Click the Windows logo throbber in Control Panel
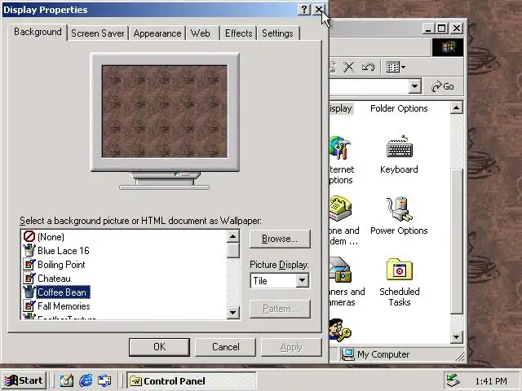This screenshot has height=391, width=522. 448,47
